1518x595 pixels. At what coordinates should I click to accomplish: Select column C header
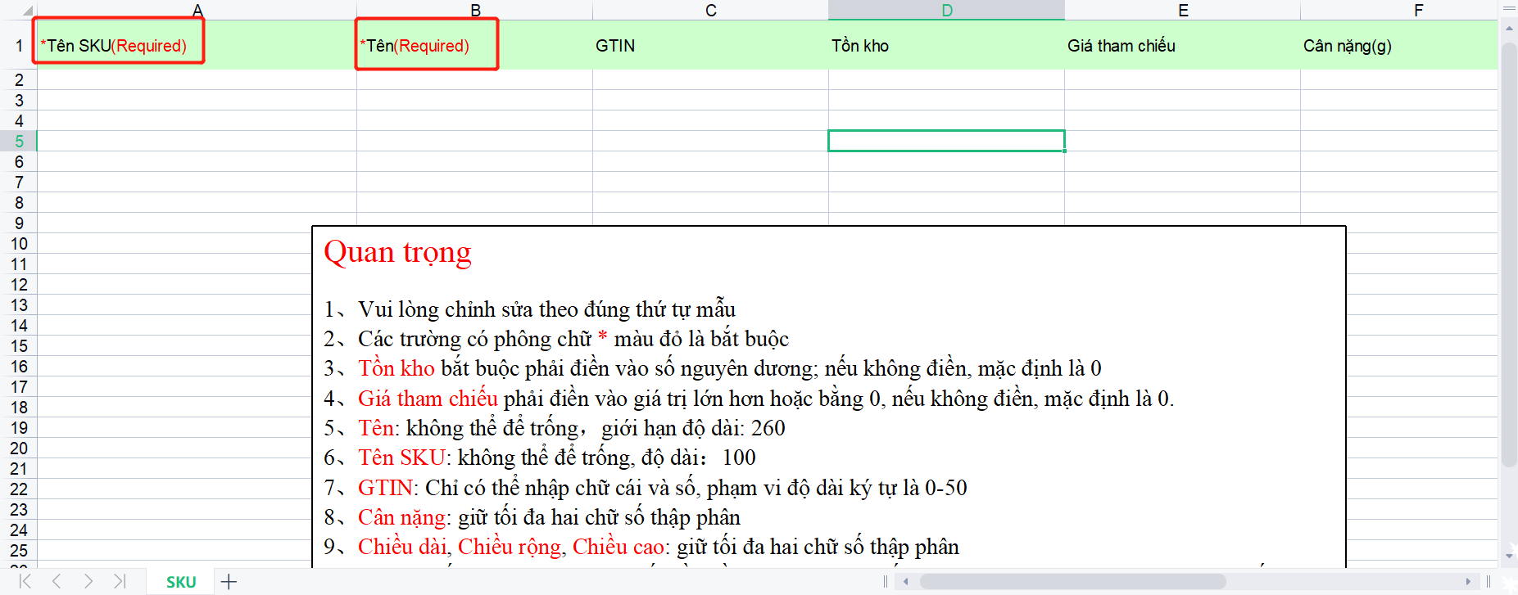coord(710,10)
